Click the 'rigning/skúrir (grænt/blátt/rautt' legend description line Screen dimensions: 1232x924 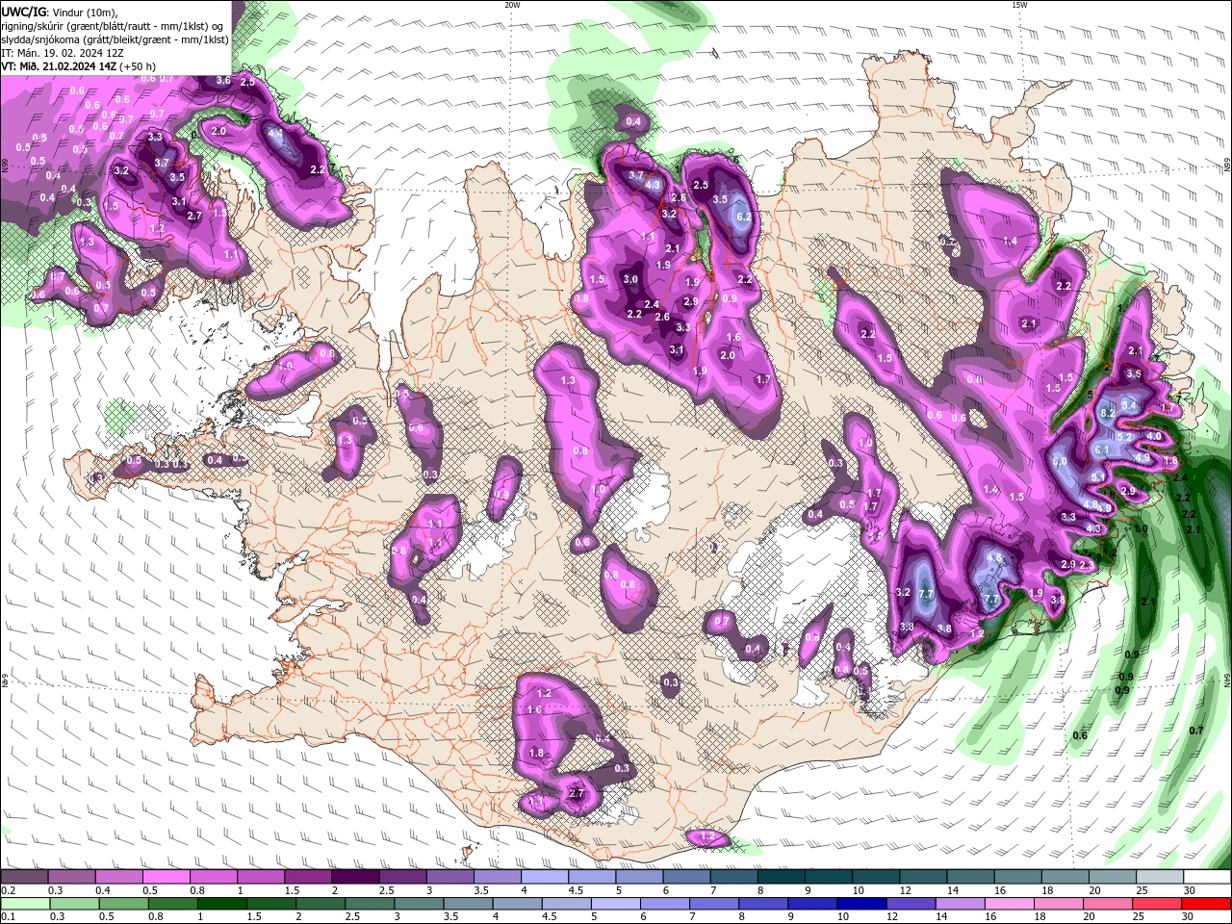[x=113, y=26]
